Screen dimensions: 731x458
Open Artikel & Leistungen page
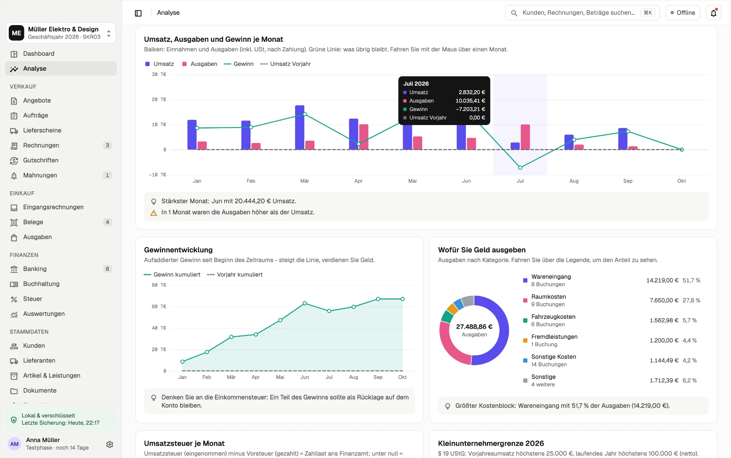point(61,376)
